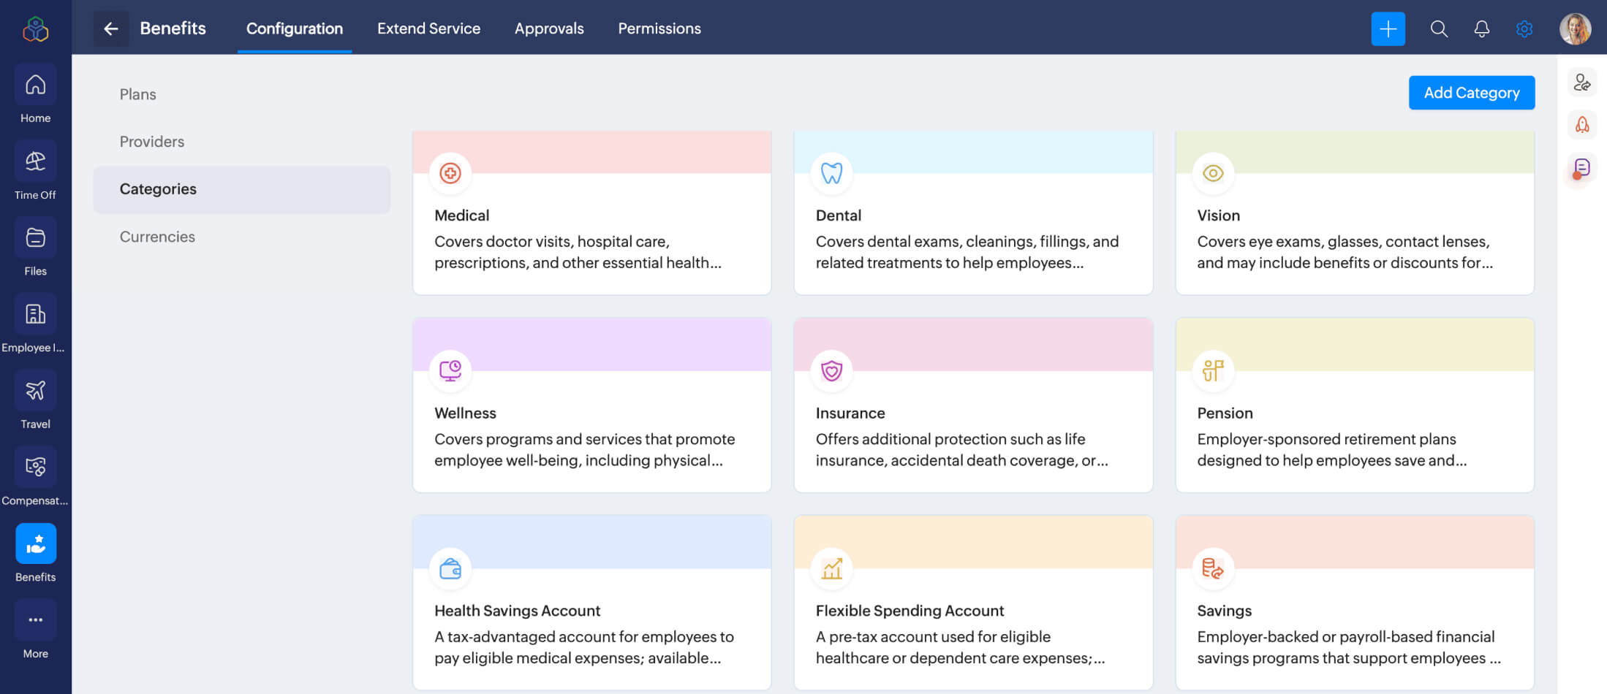Click the rocket icon in right rail

[x=1582, y=125]
